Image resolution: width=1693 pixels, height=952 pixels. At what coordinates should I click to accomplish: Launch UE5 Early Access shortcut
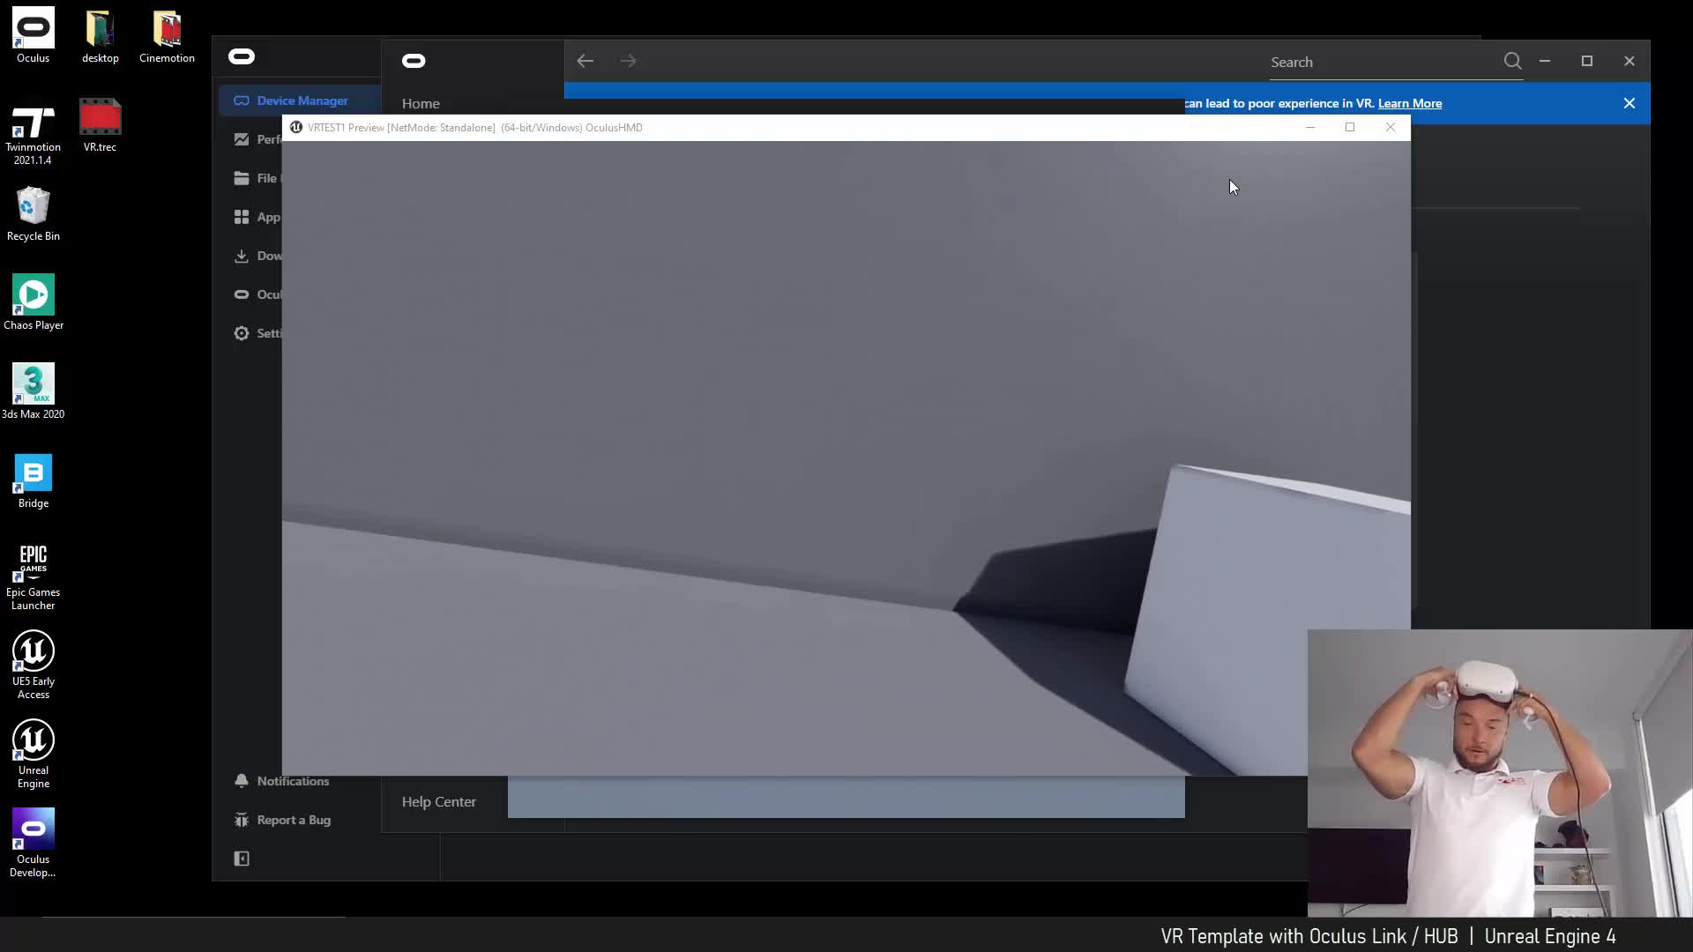tap(34, 665)
